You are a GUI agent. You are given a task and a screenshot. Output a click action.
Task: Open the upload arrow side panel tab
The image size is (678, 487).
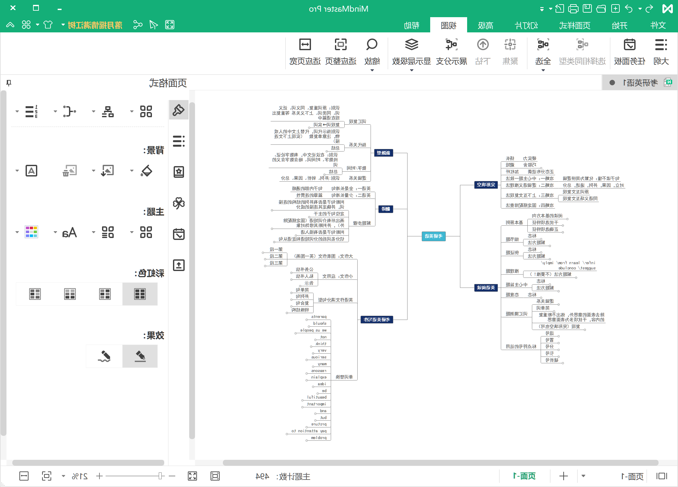tap(178, 265)
